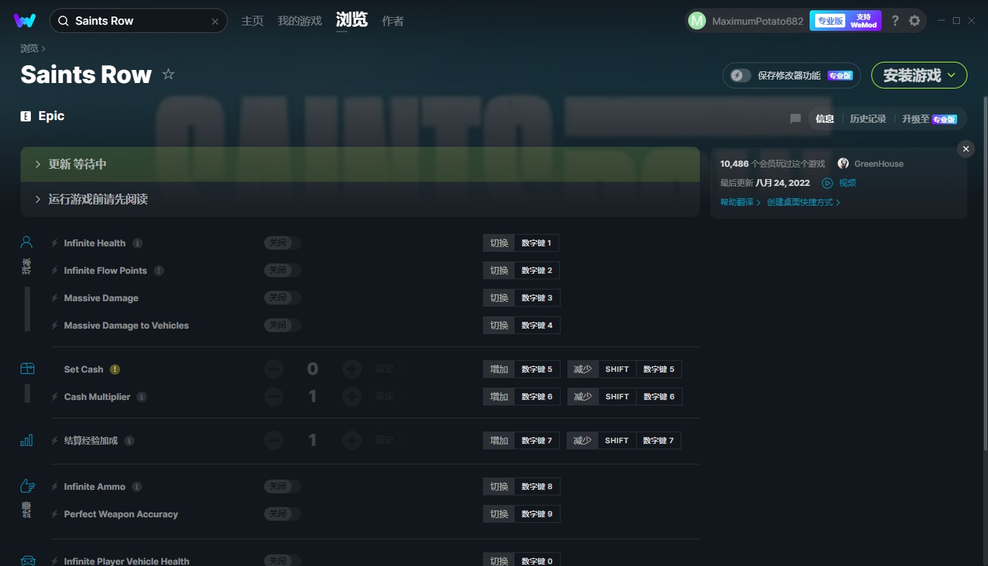Screen dimensions: 988x566
Task: Click the stats bar chart category icon
Action: click(27, 440)
